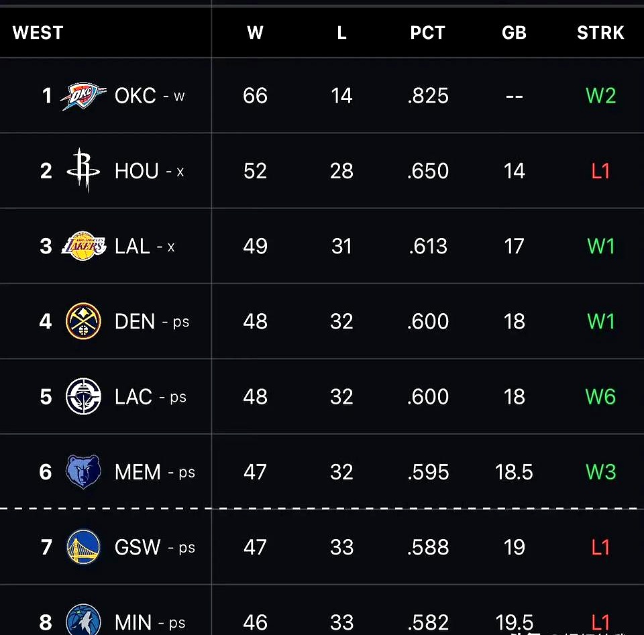644x635 pixels.
Task: Click the MEM team name
Action: pos(138,472)
